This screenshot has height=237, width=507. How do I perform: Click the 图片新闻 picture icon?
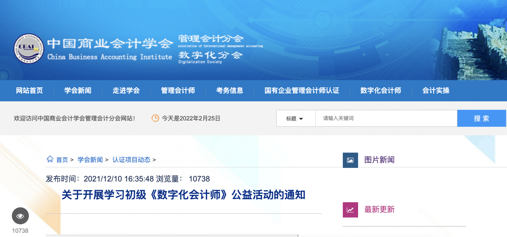(350, 160)
